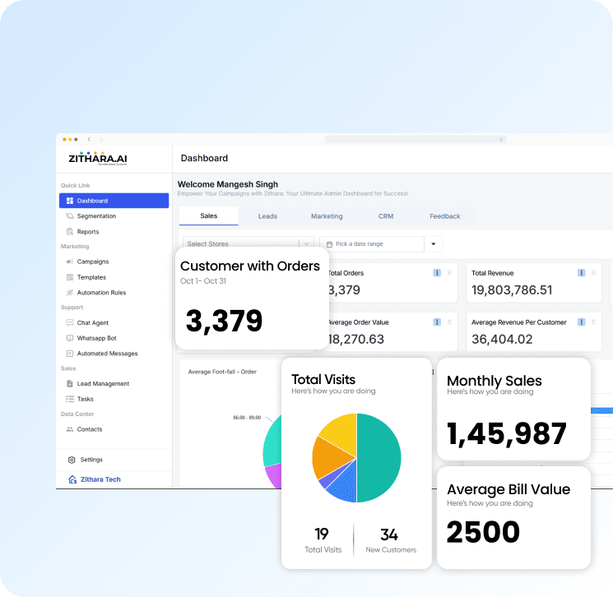
Task: Click the Zithara Tech link
Action: (x=100, y=479)
